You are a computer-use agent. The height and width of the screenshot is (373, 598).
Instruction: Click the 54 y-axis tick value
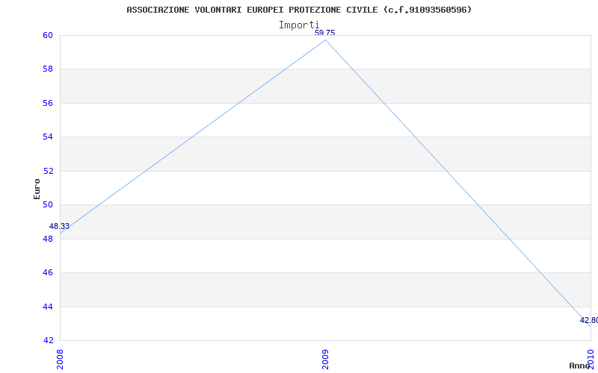click(x=47, y=137)
